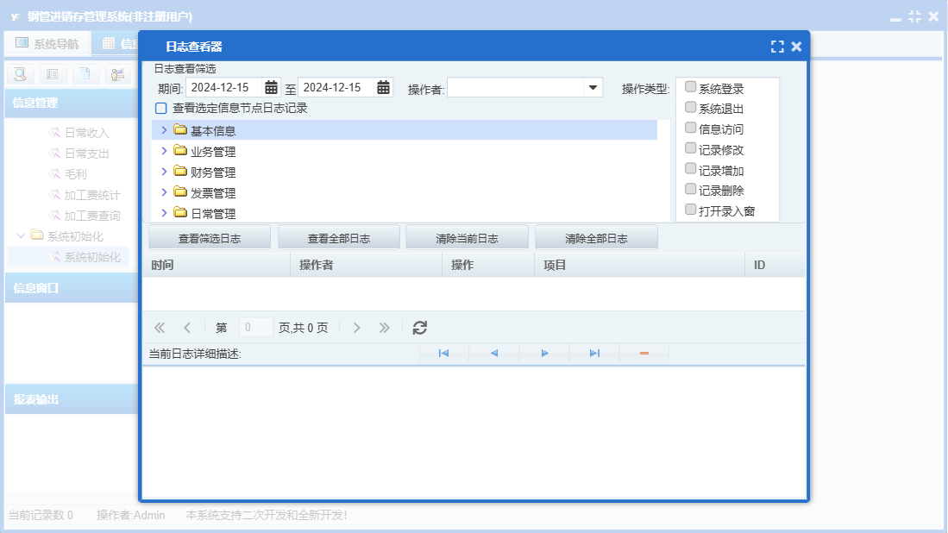Collapse the 系统初始化 folder in sidebar

coord(22,235)
